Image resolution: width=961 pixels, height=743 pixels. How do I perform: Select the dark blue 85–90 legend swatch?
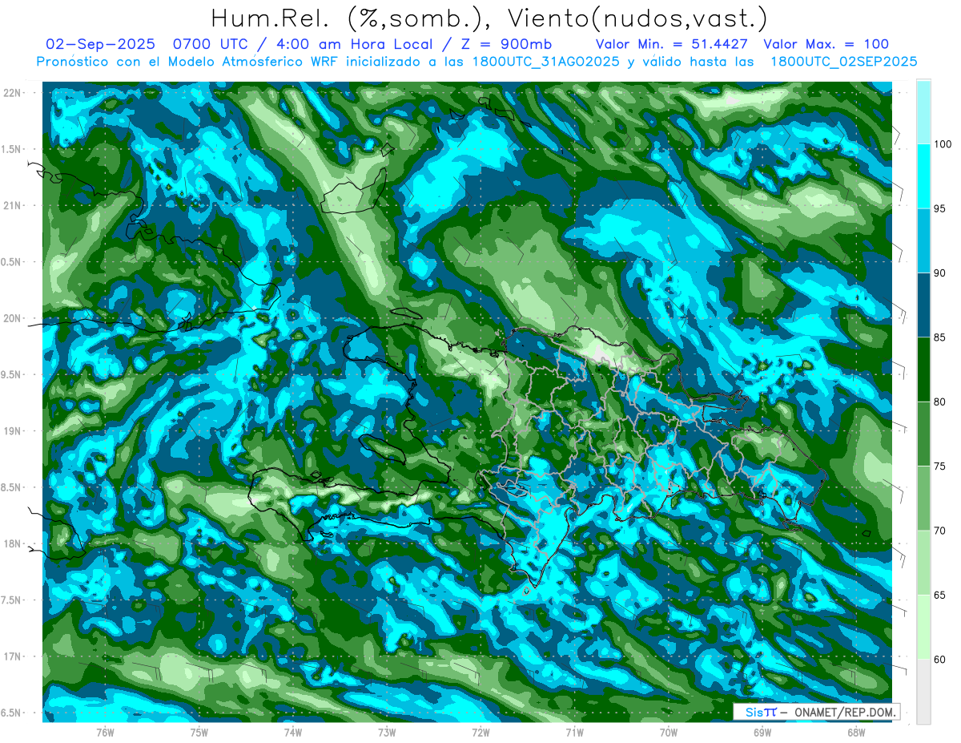[x=923, y=305]
